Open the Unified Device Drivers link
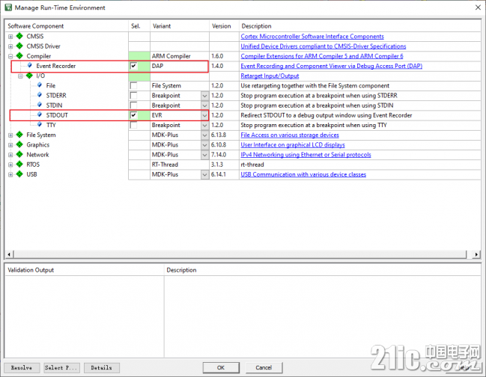 [324, 46]
